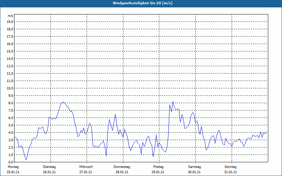Select the 17,0 y-axis label
The image size is (282, 176).
10,37
